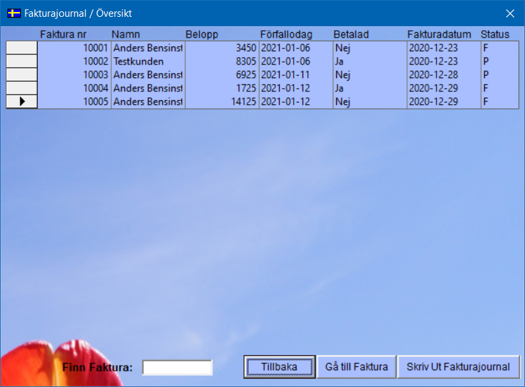Click the Status column header

point(495,34)
